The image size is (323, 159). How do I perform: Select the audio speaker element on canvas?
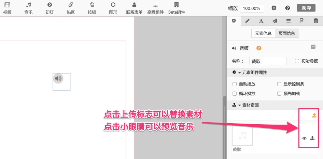pyautogui.click(x=58, y=79)
